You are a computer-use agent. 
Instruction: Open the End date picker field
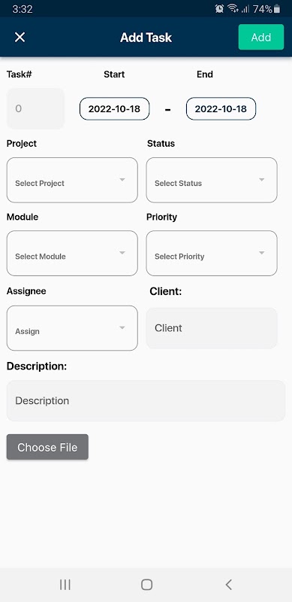click(221, 108)
